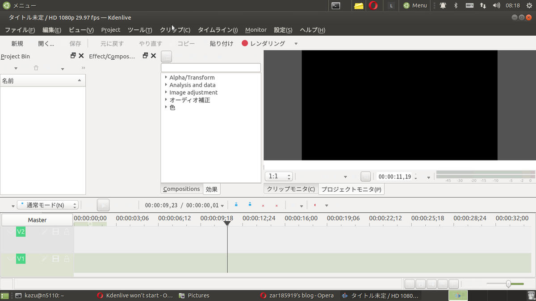This screenshot has height=301, width=536.
Task: Click the effects list view mode button
Action: tap(166, 57)
